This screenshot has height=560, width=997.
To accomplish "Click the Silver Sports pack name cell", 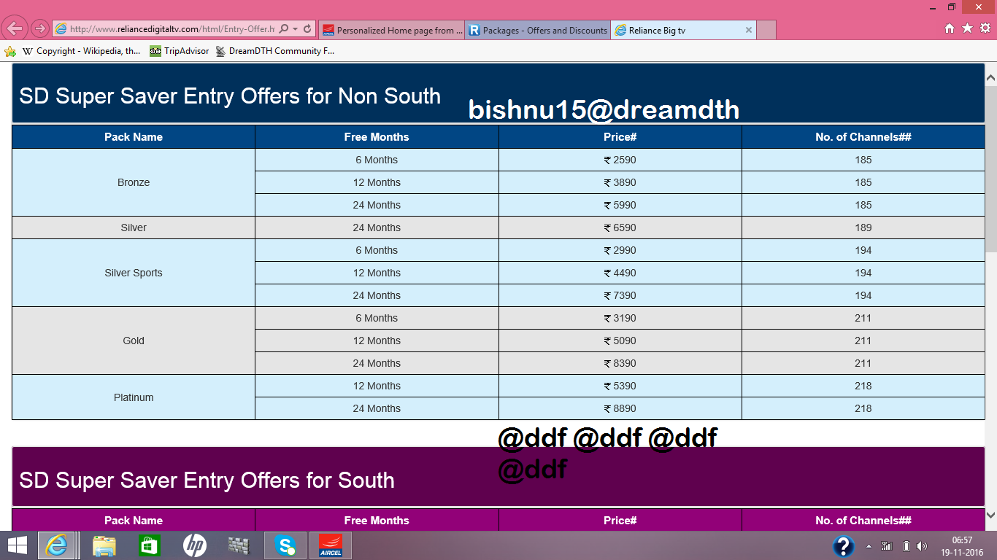I will point(134,273).
